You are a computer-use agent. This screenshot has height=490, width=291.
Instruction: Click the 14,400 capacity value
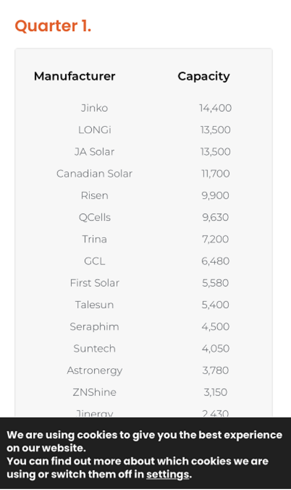click(x=215, y=108)
